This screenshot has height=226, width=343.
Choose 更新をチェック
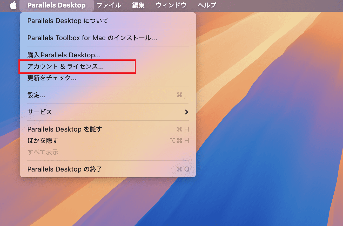[108, 78]
